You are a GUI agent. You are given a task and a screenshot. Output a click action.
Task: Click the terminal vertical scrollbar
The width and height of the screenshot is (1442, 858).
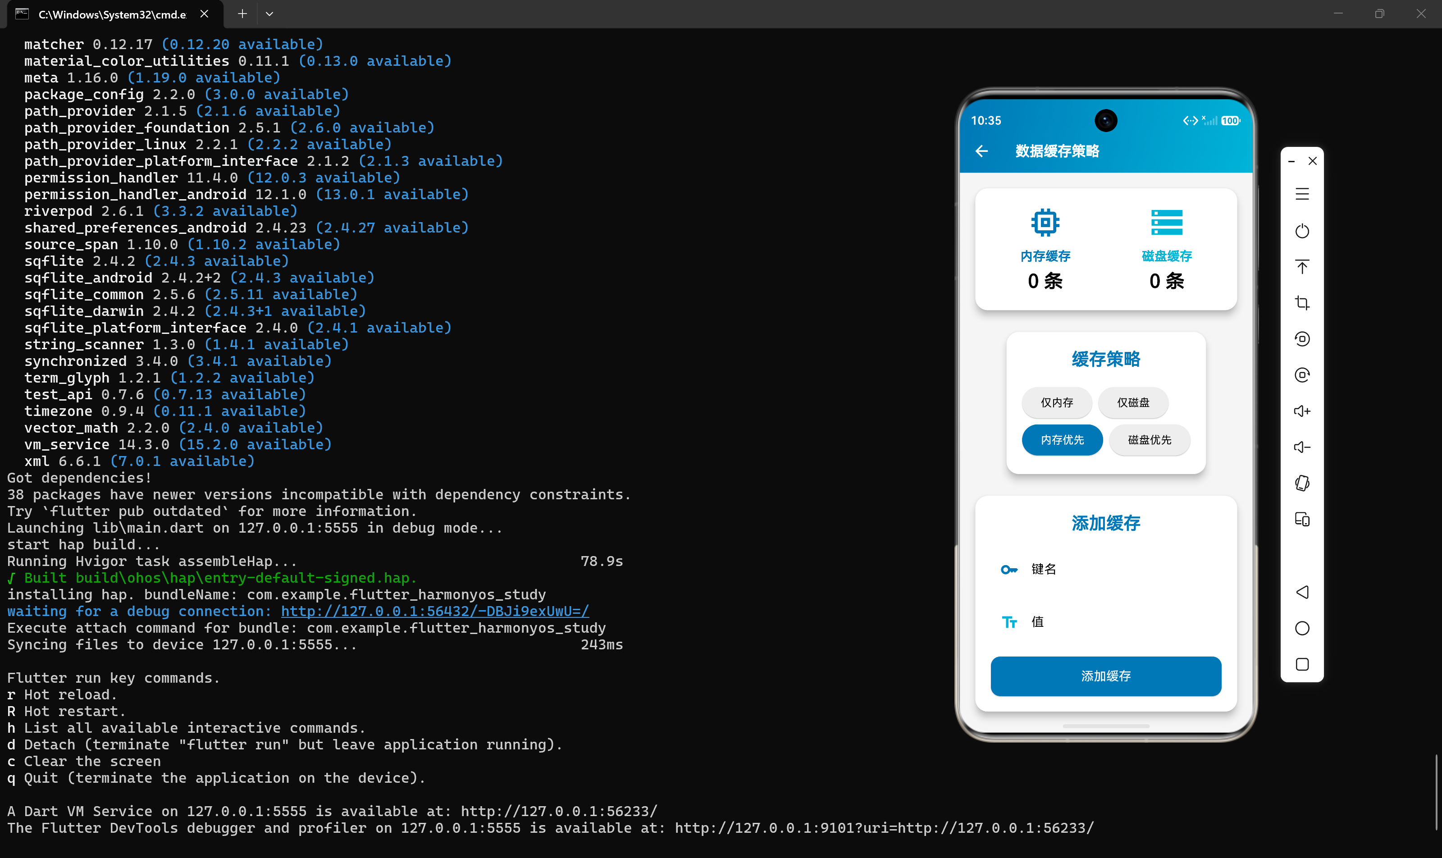1437,791
